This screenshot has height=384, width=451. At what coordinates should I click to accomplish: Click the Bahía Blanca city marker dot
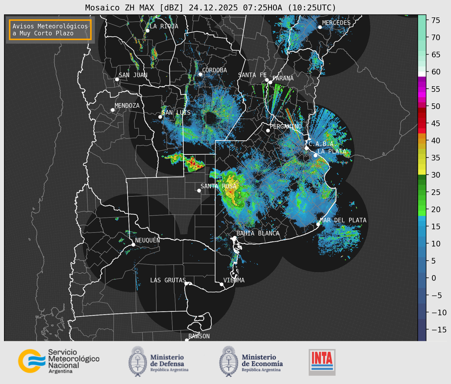pyautogui.click(x=234, y=238)
